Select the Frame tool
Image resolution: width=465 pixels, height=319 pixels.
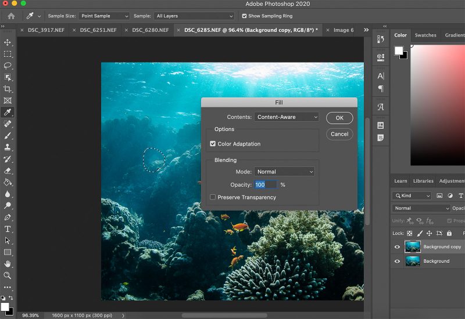click(x=8, y=100)
